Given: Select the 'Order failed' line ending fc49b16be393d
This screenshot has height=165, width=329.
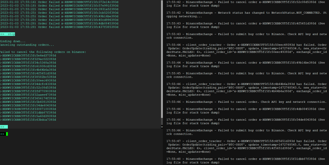Looking at the screenshot, I should click(59, 16).
